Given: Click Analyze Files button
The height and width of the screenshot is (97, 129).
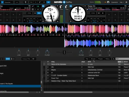Looking at the screenshot, I should [x=26, y=59].
